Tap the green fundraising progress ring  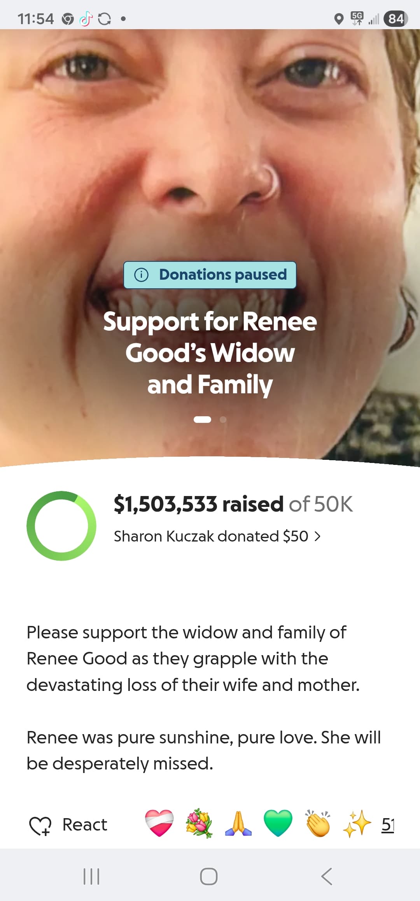pyautogui.click(x=61, y=526)
